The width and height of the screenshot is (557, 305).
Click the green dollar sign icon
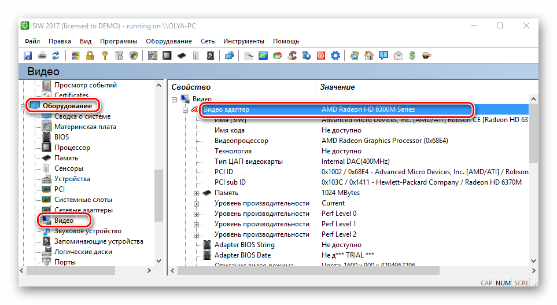pos(412,56)
